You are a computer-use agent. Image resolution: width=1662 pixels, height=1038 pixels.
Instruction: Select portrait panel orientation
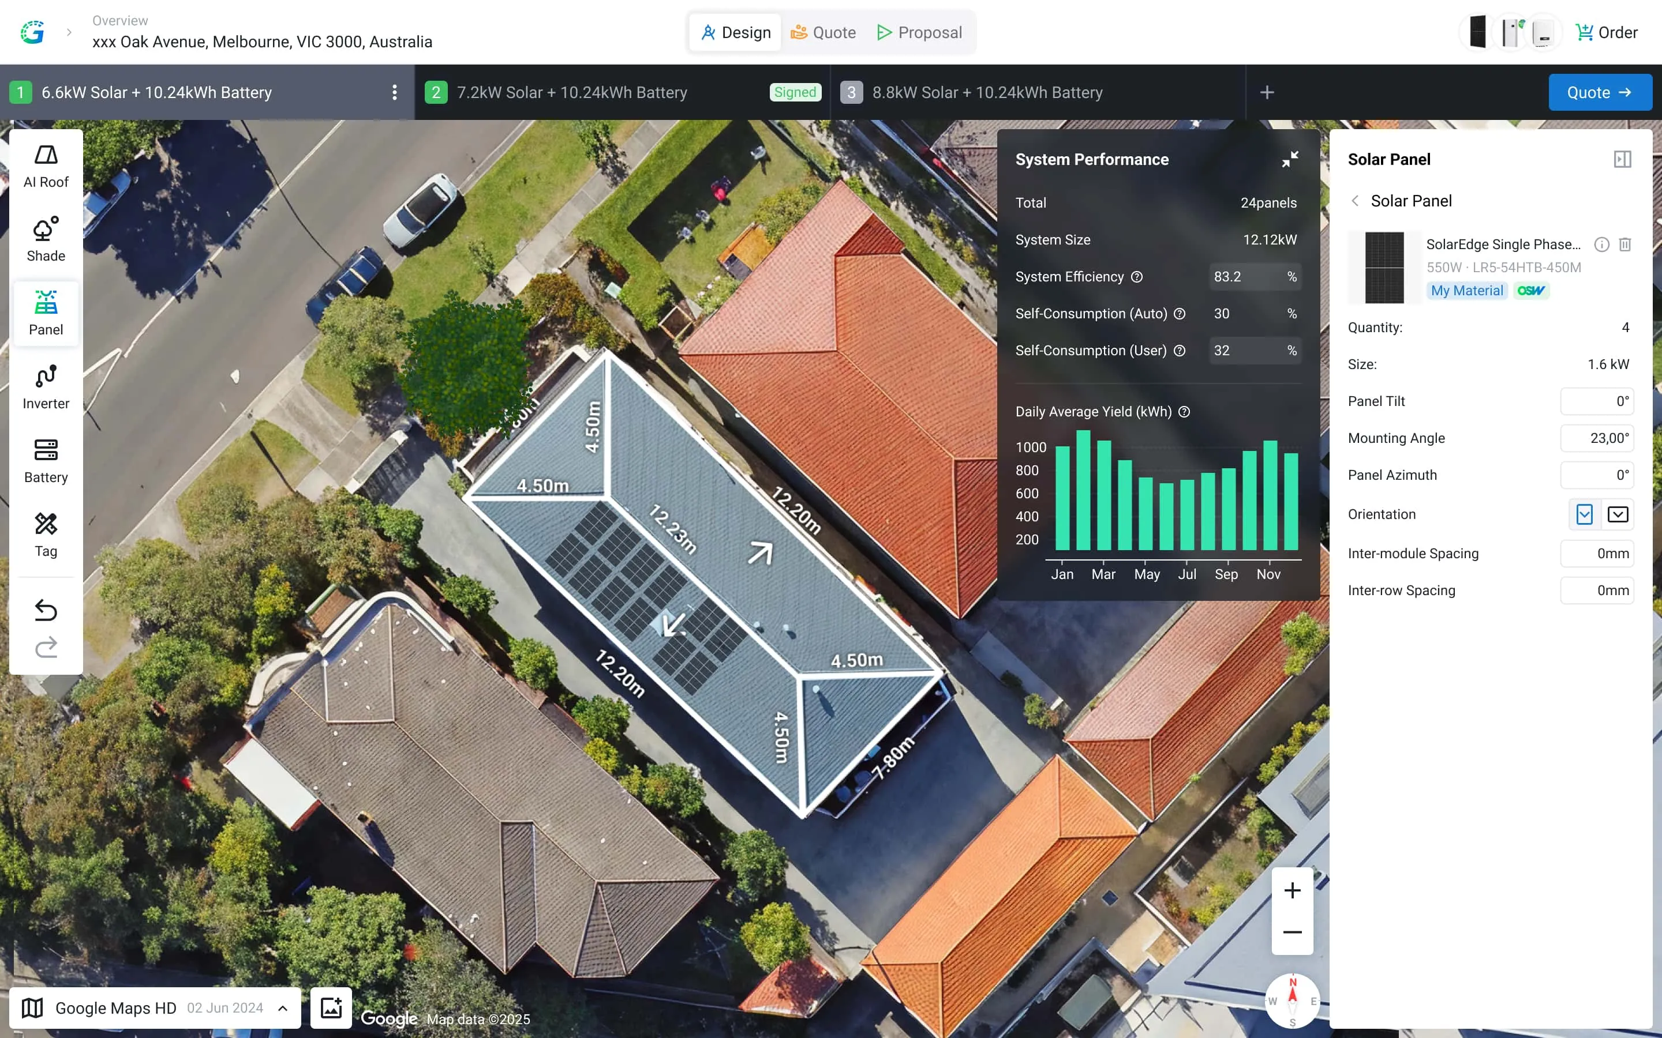[x=1585, y=514]
